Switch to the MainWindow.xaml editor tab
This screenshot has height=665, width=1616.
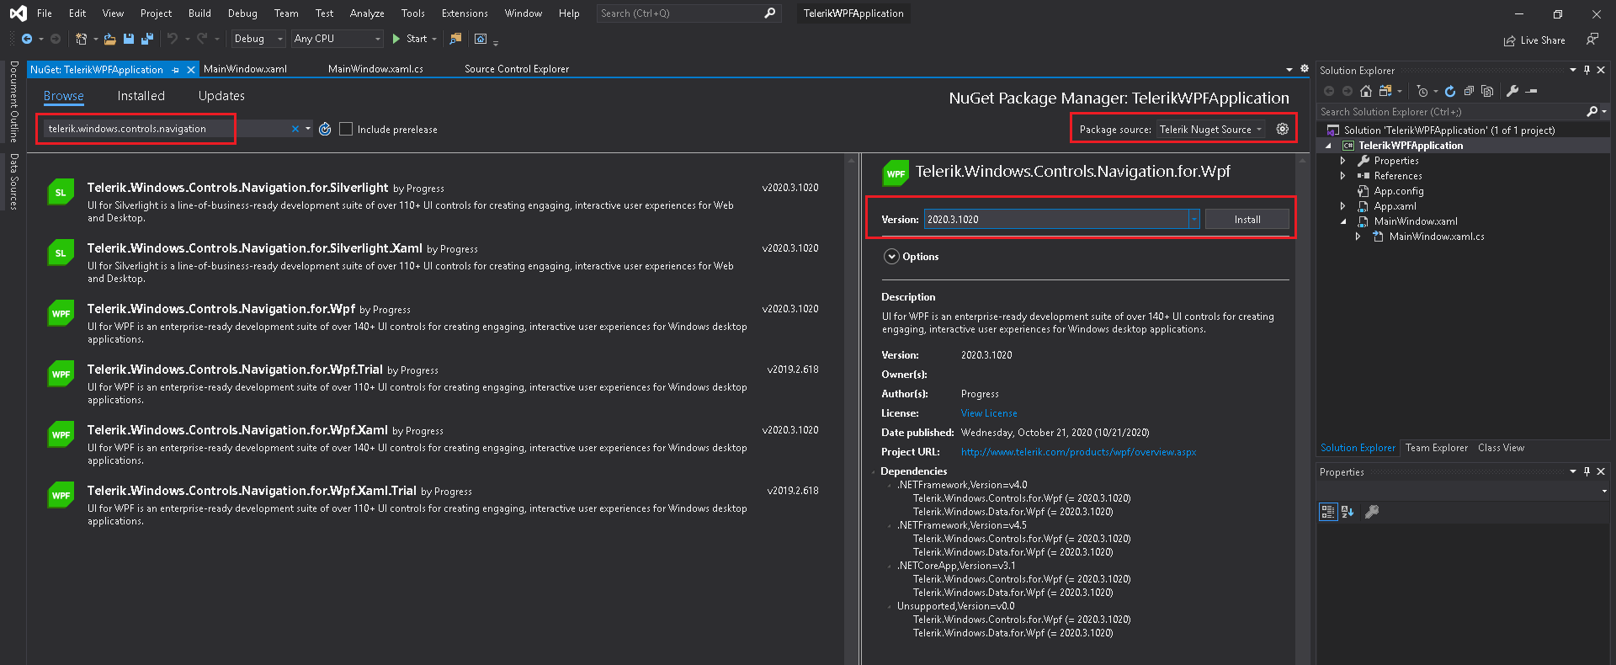coord(245,69)
